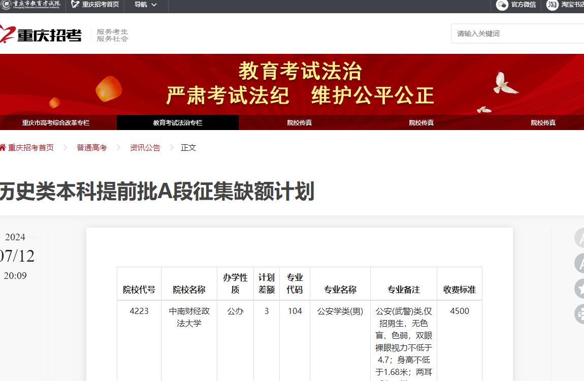Focus the 请输入关键词 search field
This screenshot has width=584, height=381.
[x=515, y=34]
